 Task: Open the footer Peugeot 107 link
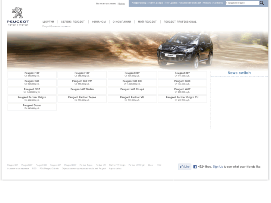click(x=13, y=165)
